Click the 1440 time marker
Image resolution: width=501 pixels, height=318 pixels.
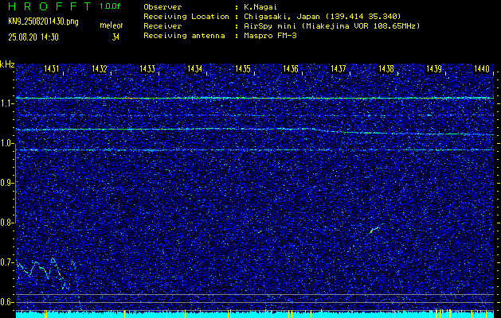(x=482, y=68)
